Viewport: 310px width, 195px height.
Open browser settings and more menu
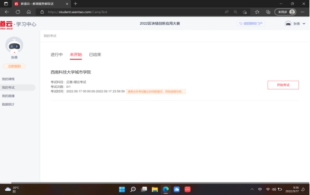(303, 12)
